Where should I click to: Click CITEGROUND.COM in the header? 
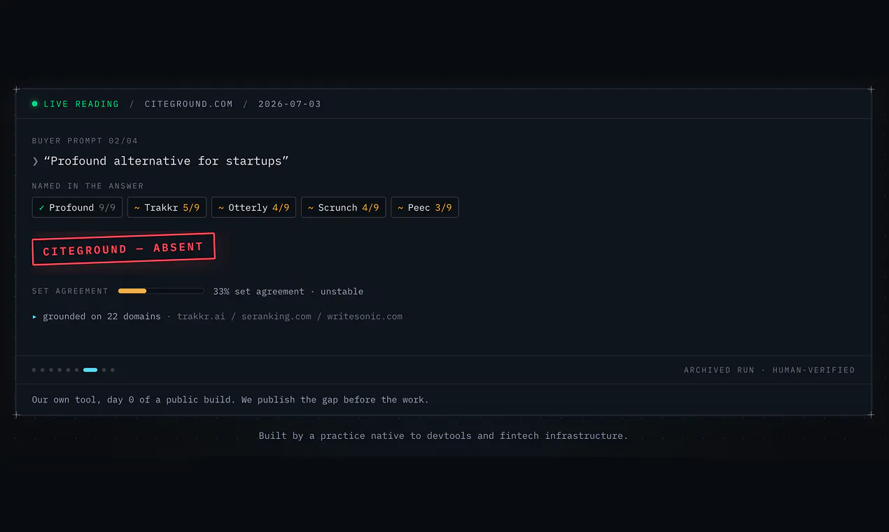(188, 104)
